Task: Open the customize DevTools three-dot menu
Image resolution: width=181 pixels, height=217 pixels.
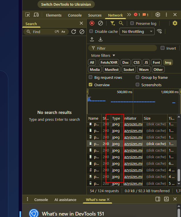Action: click(166, 15)
